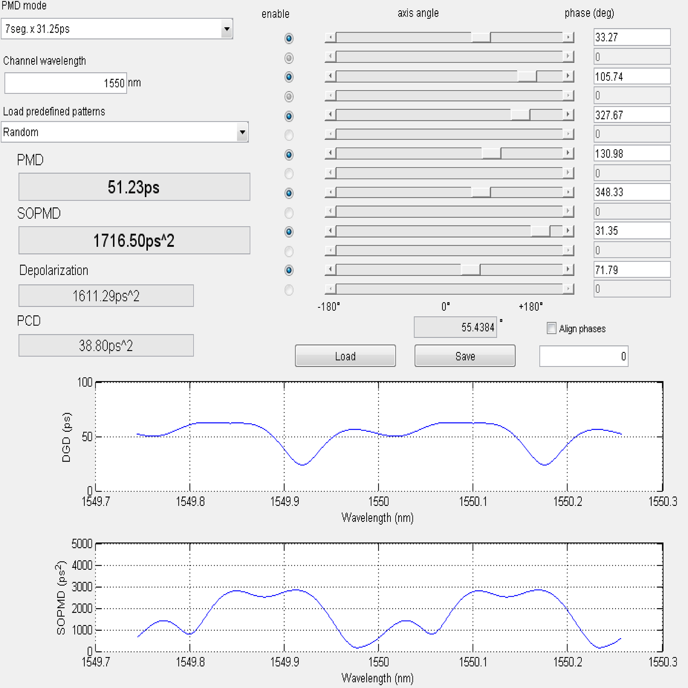Disable the first segment enable radio button

point(289,39)
